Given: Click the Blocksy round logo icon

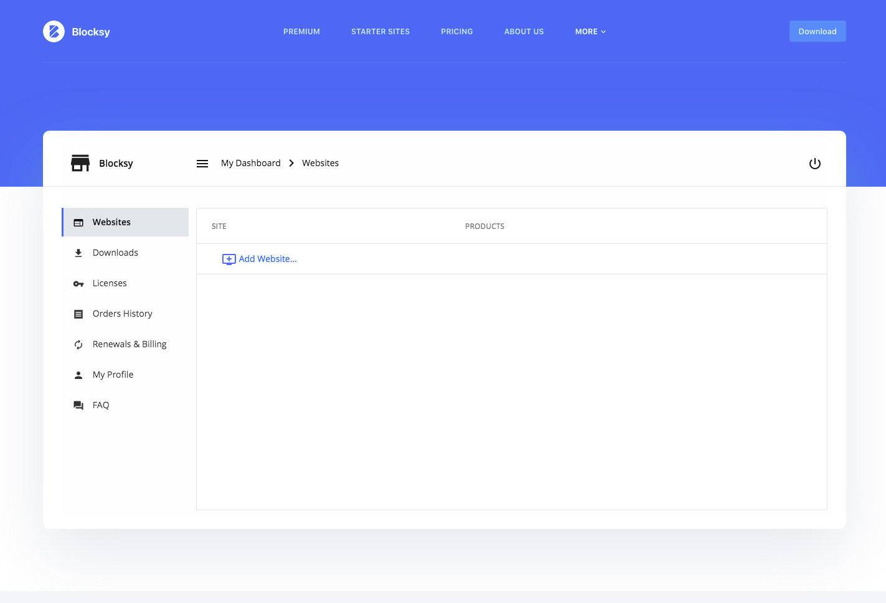Looking at the screenshot, I should [54, 31].
